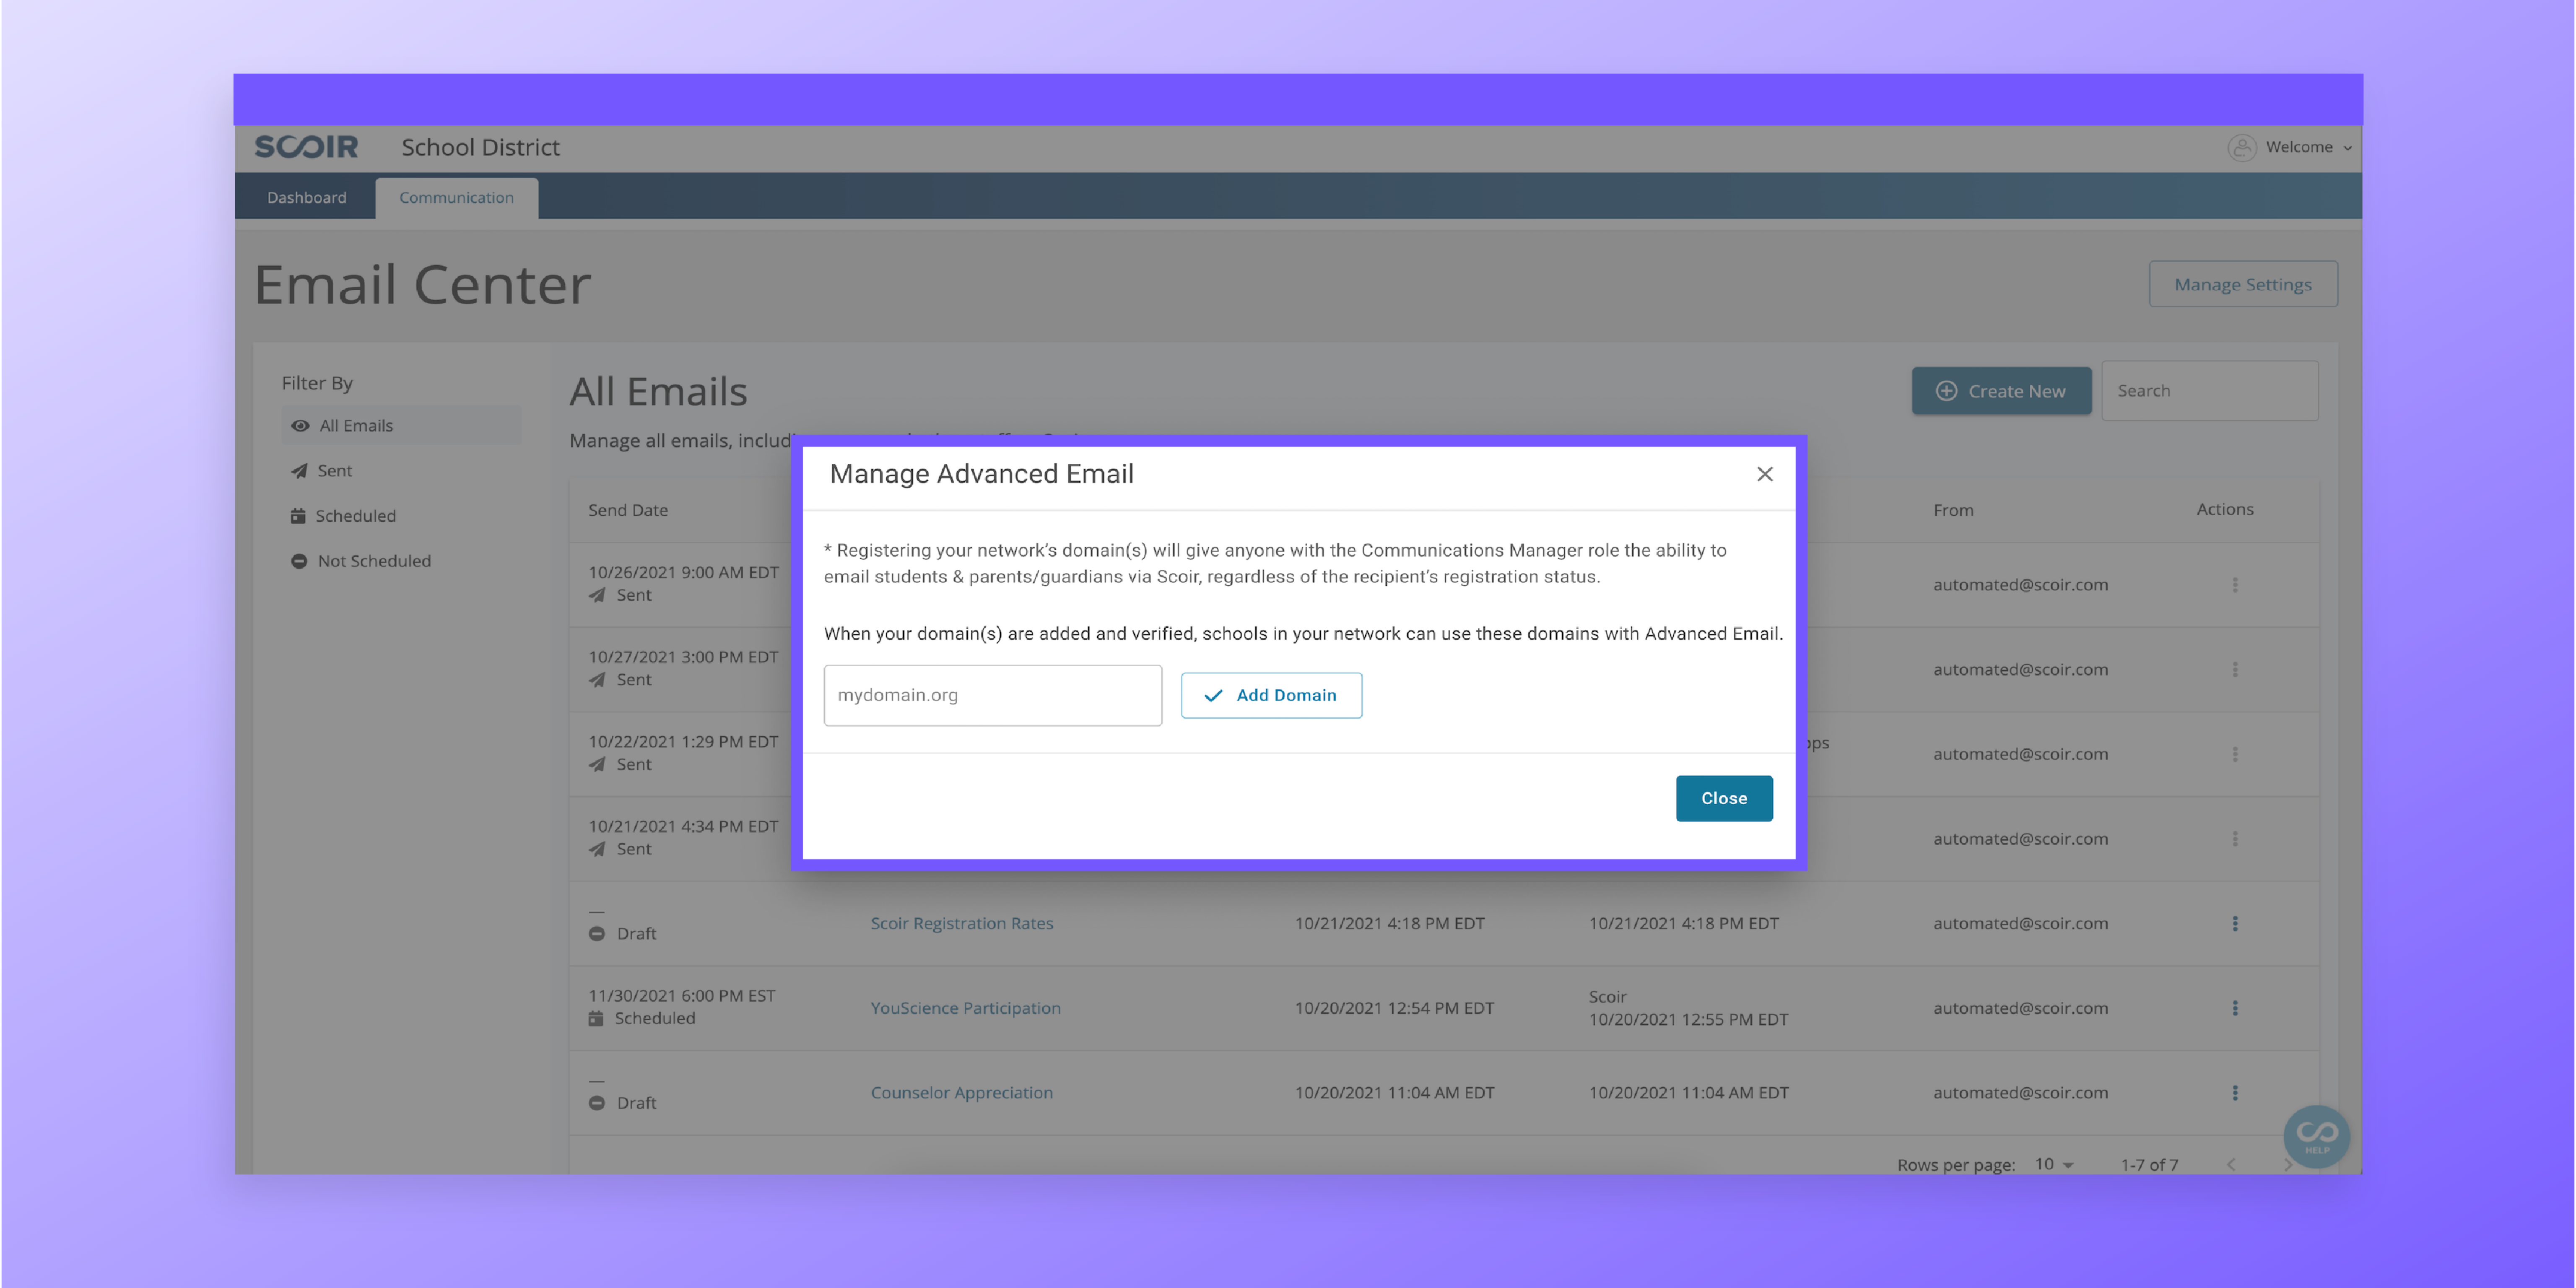Open the Dashboard tab
This screenshot has width=2576, height=1288.
(306, 197)
